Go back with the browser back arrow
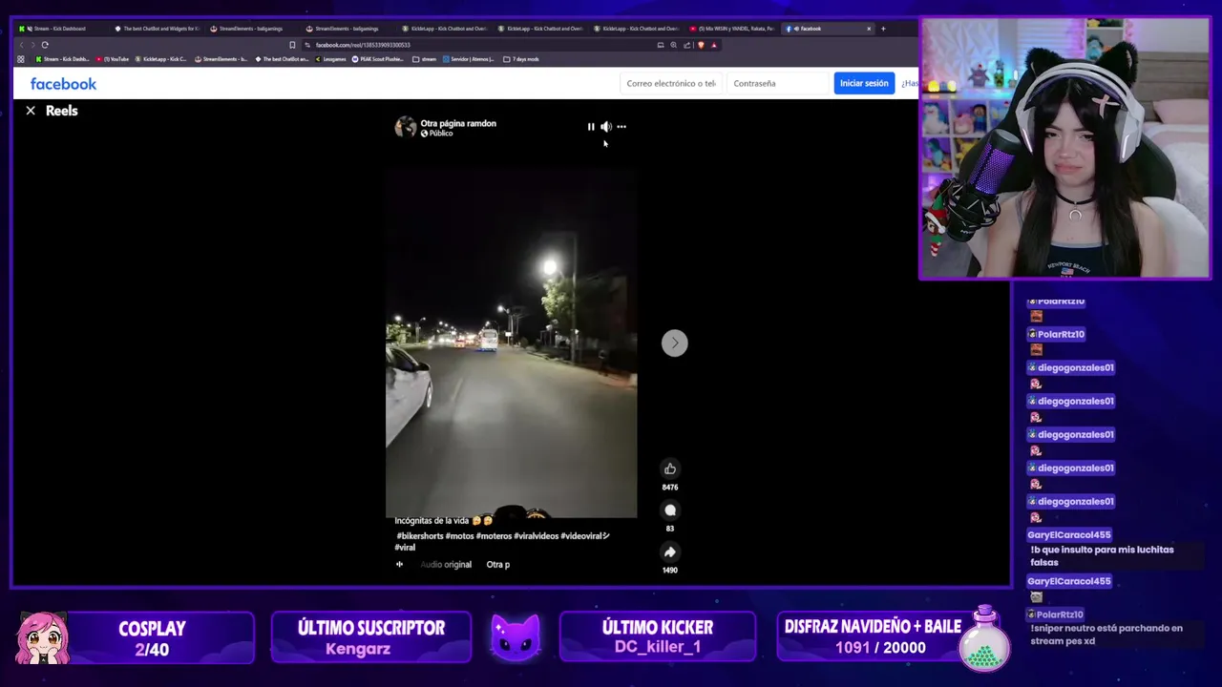The width and height of the screenshot is (1222, 687). pos(21,45)
